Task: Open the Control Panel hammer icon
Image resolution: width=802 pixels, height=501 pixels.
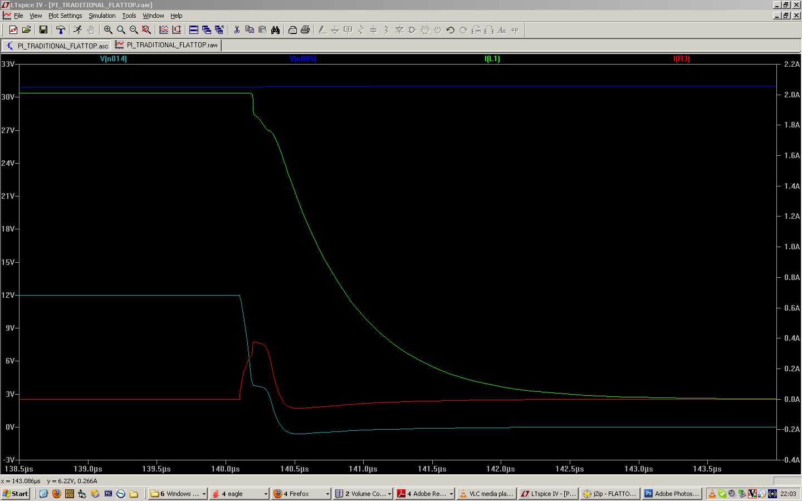Action: pos(60,30)
